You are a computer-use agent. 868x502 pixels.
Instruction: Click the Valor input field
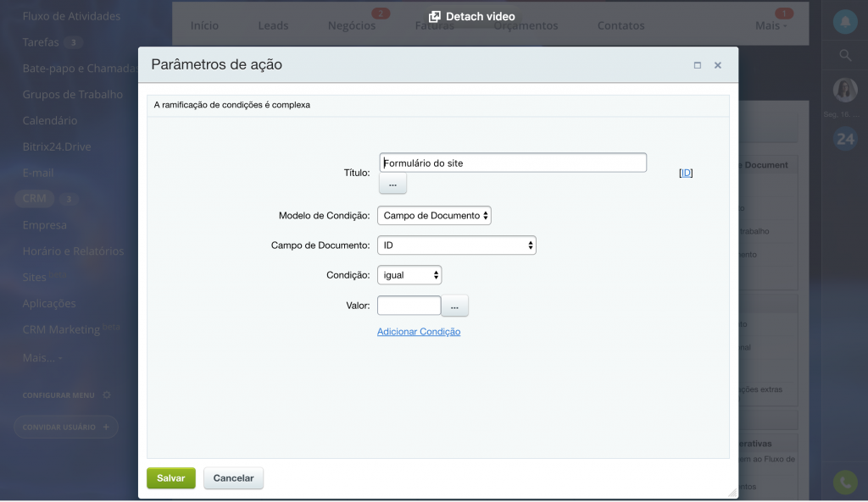click(x=409, y=306)
